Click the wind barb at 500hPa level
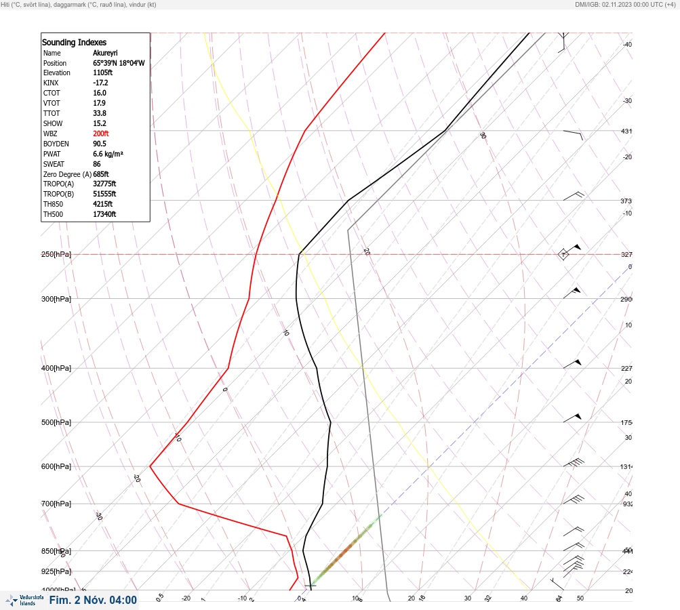This screenshot has height=610, width=680. pyautogui.click(x=572, y=418)
